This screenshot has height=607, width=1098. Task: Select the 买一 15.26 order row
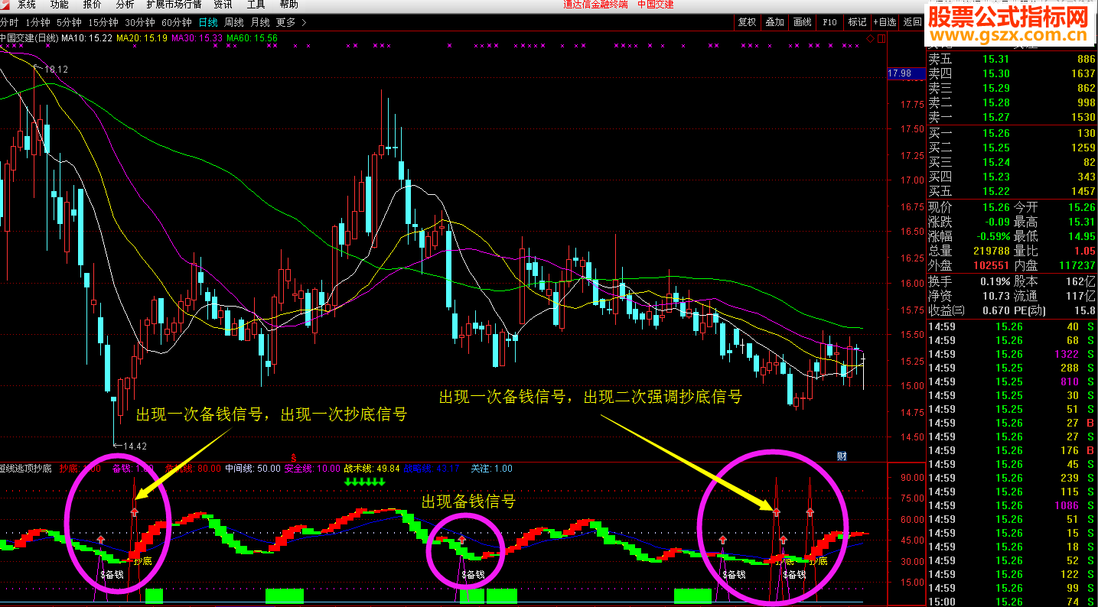1012,134
